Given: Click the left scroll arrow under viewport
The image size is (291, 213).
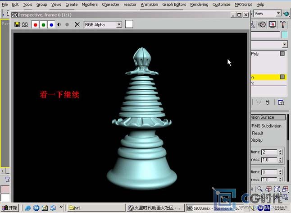Looking at the screenshot, I should [x=3, y=171].
